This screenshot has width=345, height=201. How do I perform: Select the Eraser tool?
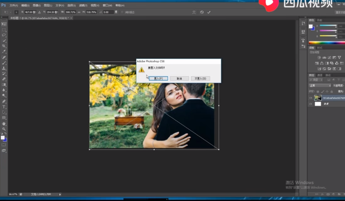pos(4,79)
